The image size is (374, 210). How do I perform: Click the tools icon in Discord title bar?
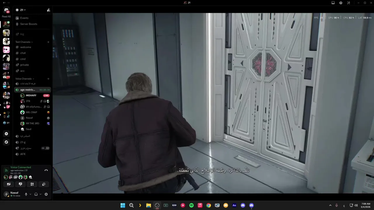pos(349,3)
